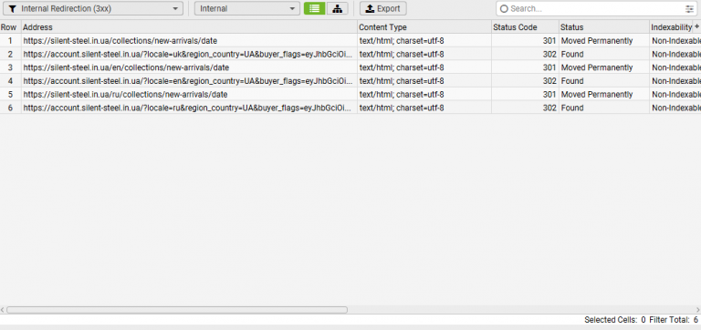Sort by the Status column header

pos(604,27)
